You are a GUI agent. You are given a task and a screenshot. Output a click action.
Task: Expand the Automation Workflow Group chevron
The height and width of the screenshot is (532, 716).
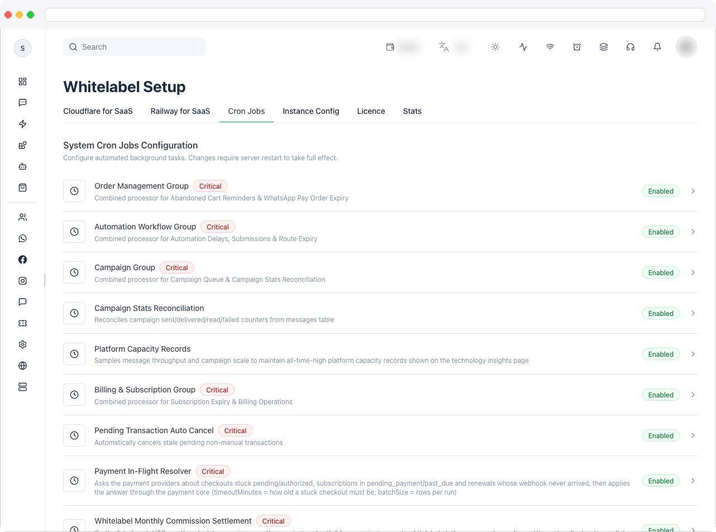click(x=693, y=232)
